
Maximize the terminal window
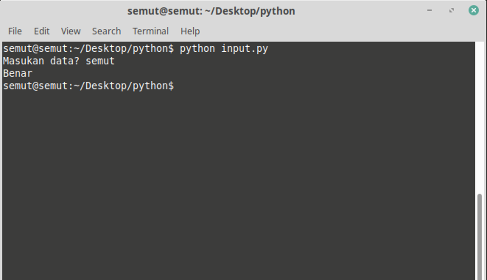click(452, 10)
